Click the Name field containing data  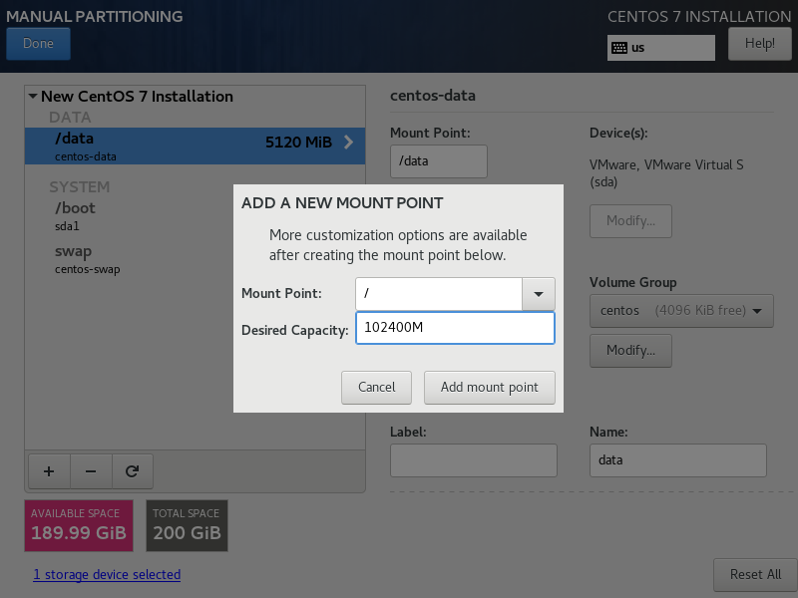click(677, 460)
